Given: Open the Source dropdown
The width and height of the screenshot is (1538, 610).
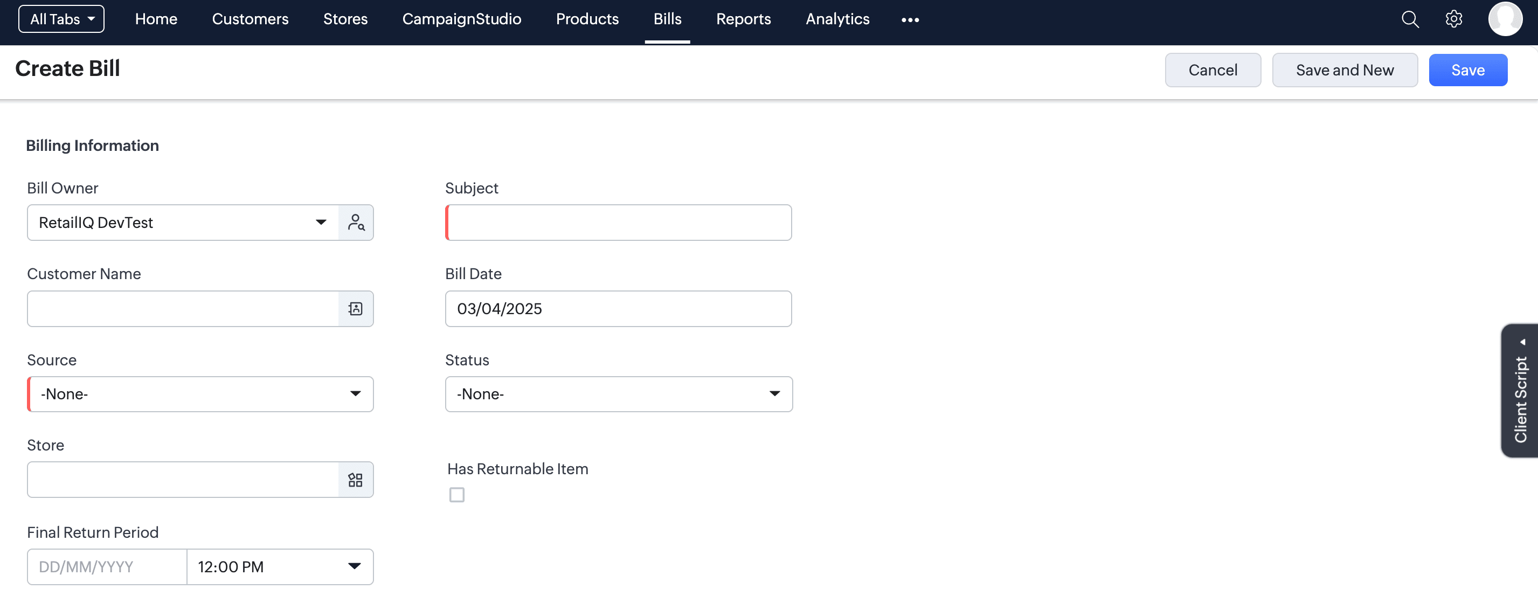Looking at the screenshot, I should (x=200, y=394).
